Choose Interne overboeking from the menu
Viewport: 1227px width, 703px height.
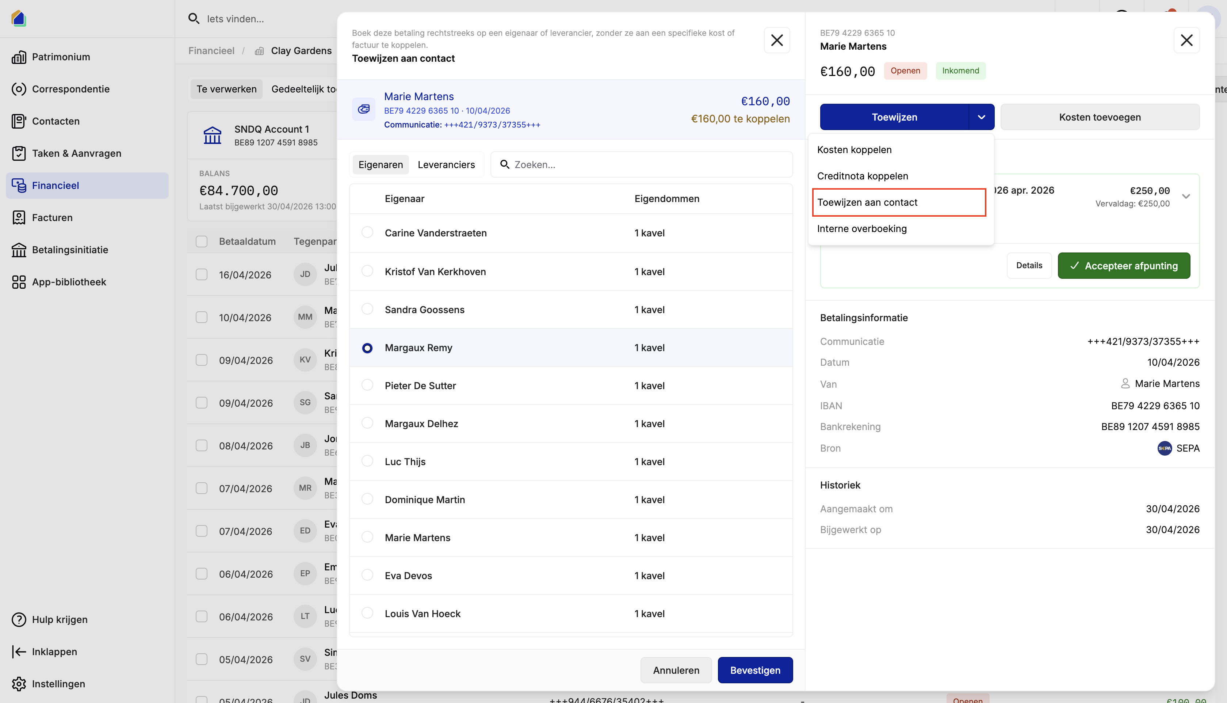(901, 229)
